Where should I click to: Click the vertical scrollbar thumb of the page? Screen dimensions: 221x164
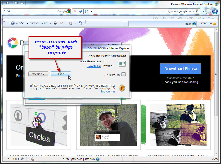(x=216, y=74)
